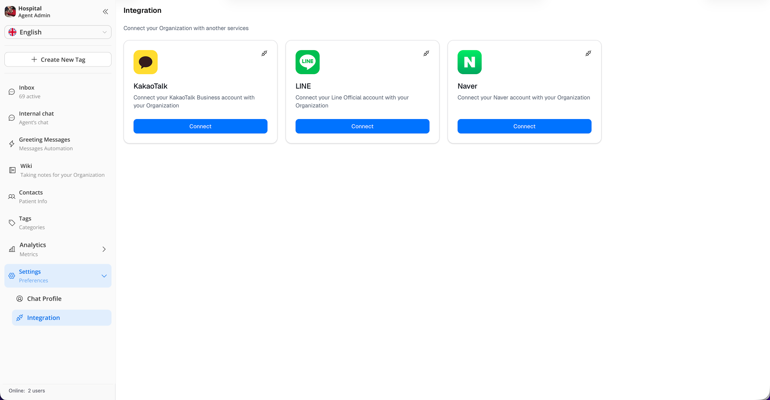The width and height of the screenshot is (770, 400).
Task: Select the Contacts people icon
Action: pyautogui.click(x=11, y=196)
